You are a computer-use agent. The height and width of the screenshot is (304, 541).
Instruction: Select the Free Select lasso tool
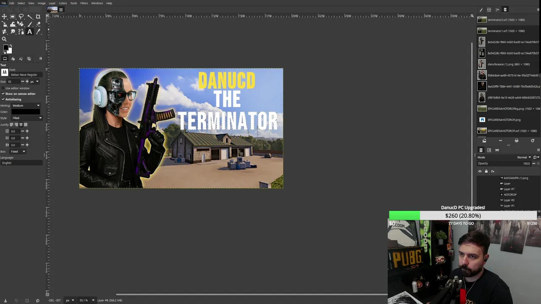21,16
